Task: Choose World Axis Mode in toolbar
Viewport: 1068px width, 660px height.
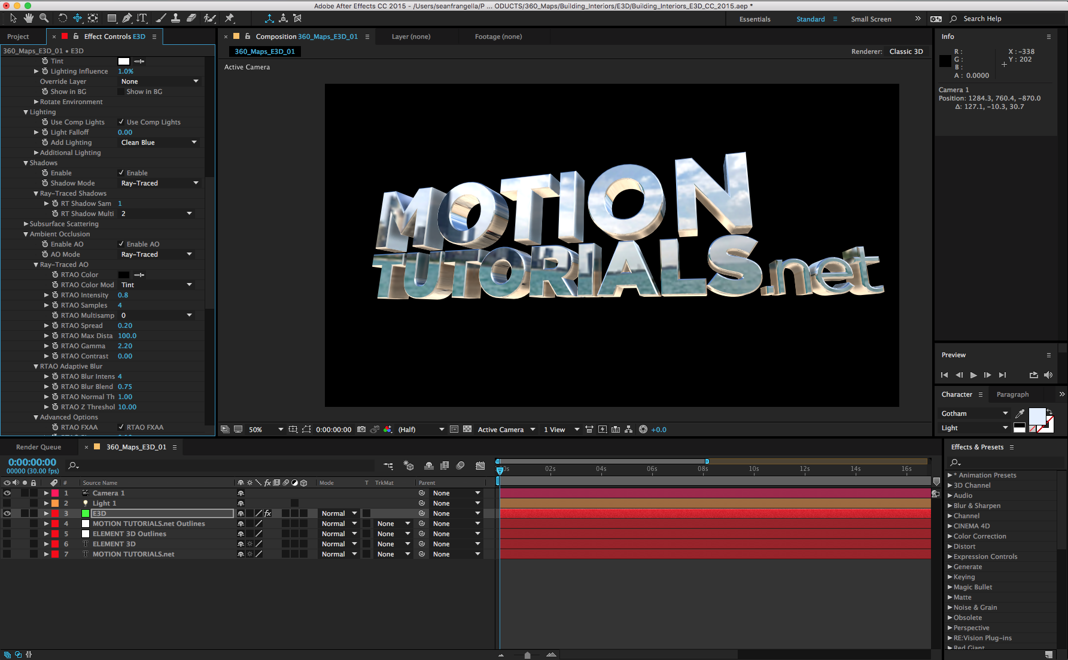Action: point(283,19)
